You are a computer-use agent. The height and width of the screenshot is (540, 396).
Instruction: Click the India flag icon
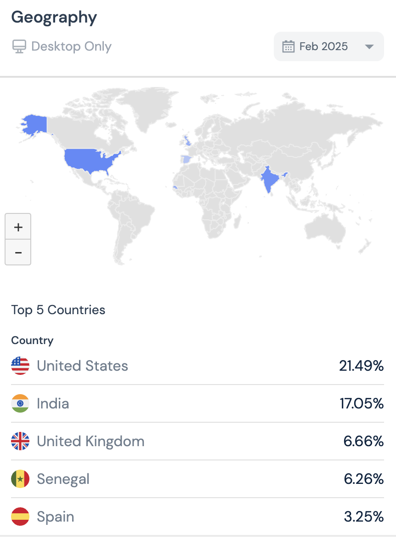pyautogui.click(x=20, y=403)
